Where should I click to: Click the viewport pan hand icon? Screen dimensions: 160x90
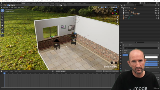pos(117,19)
